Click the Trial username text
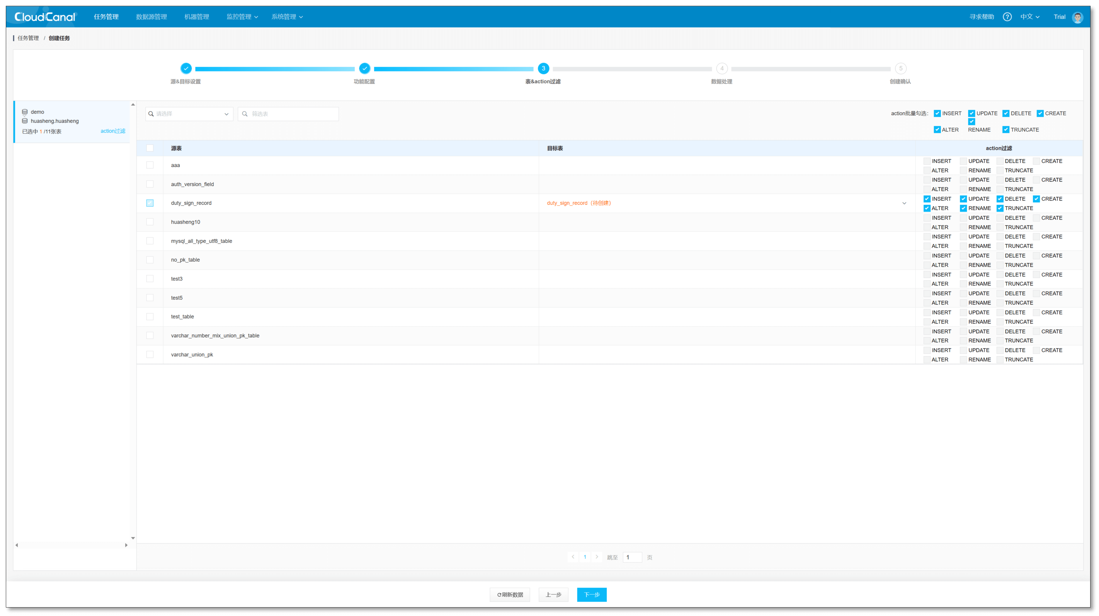The image size is (1099, 616). pyautogui.click(x=1059, y=17)
